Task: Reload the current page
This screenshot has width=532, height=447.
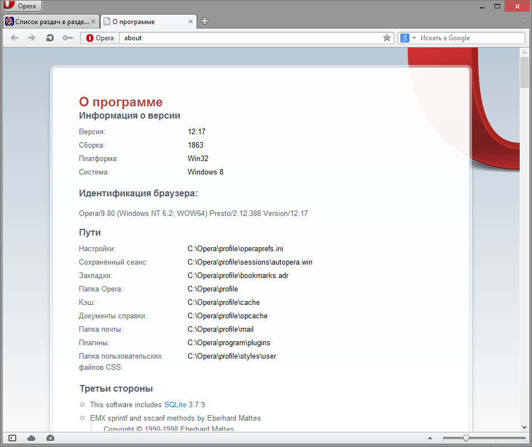Action: (50, 38)
